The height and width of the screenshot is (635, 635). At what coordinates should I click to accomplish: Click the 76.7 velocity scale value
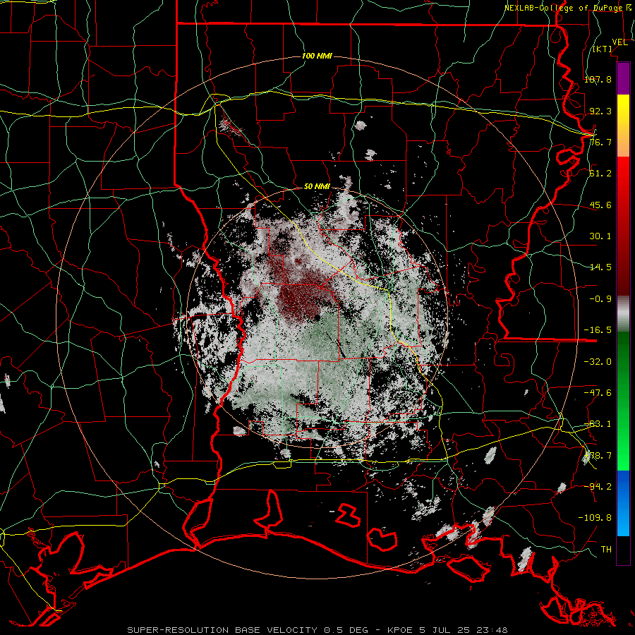coord(600,142)
